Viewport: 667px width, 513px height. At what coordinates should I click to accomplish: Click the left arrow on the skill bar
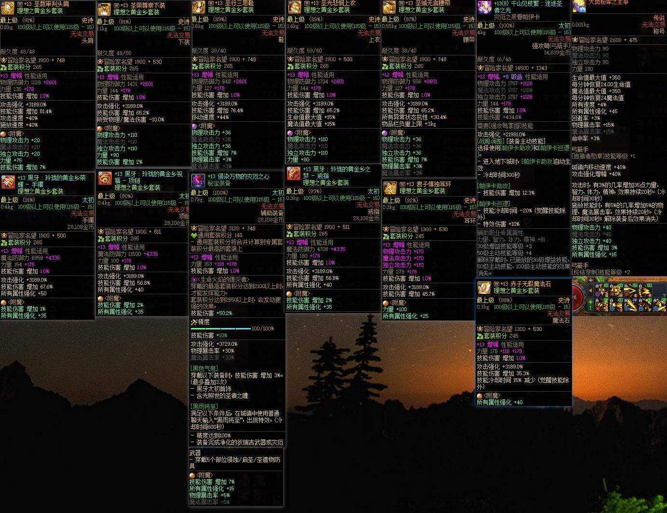(x=591, y=290)
